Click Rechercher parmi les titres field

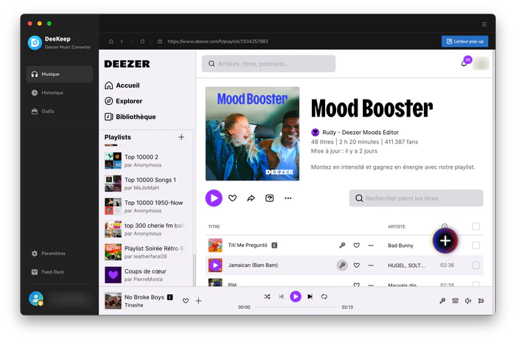(416, 198)
